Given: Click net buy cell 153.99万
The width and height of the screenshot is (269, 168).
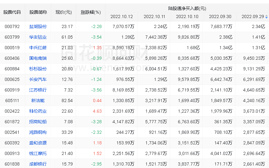Looking at the screenshot, I should pos(125,143).
